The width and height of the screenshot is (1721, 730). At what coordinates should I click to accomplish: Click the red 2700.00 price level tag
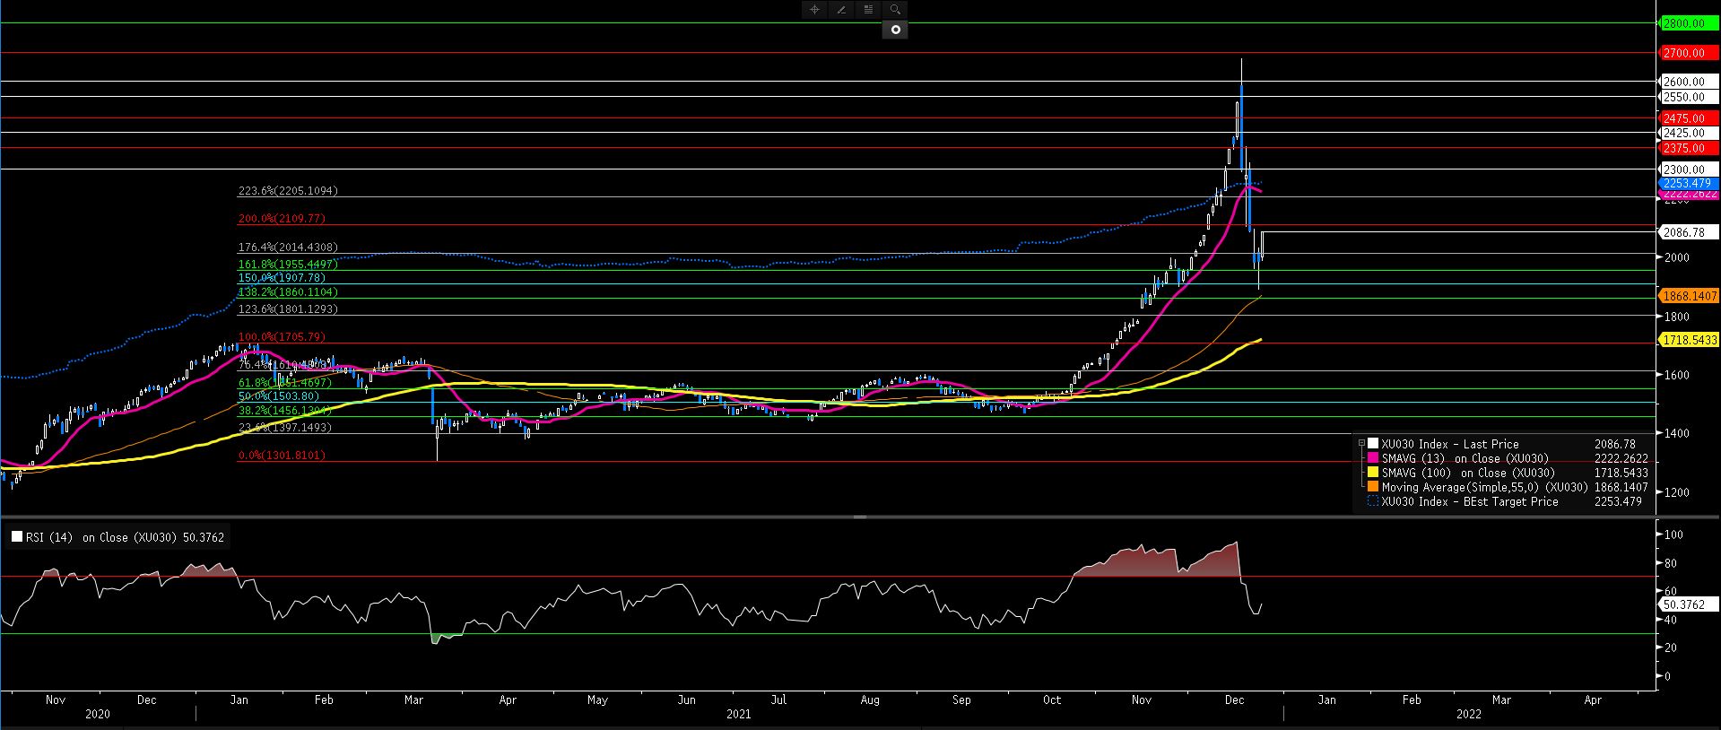coord(1690,54)
